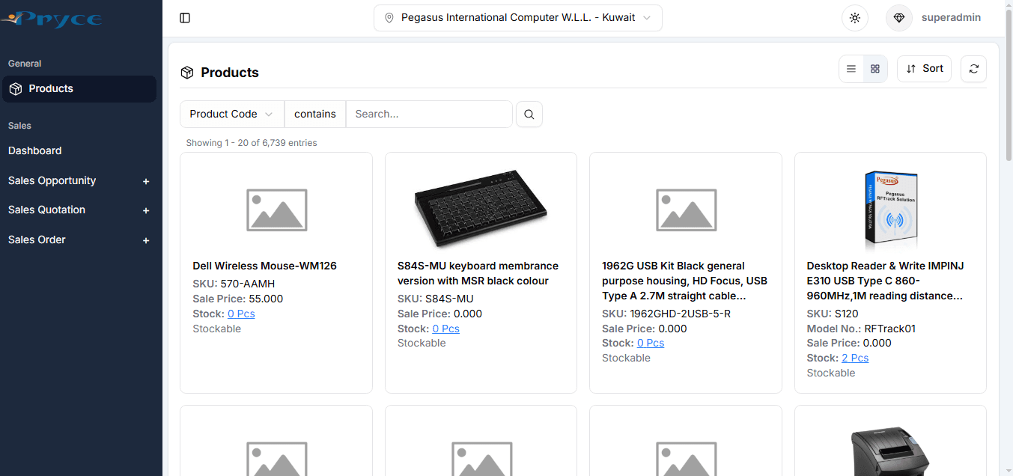Open the Product Code field dropdown
This screenshot has width=1013, height=476.
pyautogui.click(x=231, y=114)
